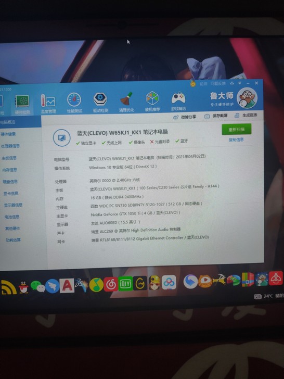Click 16 GB DDR4 2400MHz memory text
284x379 pixels.
tap(117, 197)
